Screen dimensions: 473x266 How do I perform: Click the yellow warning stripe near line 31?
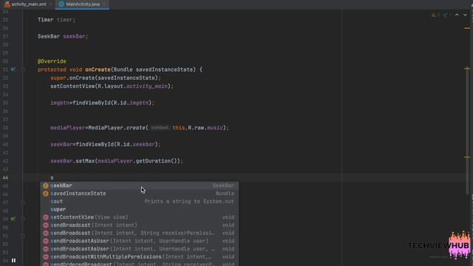pos(467,69)
